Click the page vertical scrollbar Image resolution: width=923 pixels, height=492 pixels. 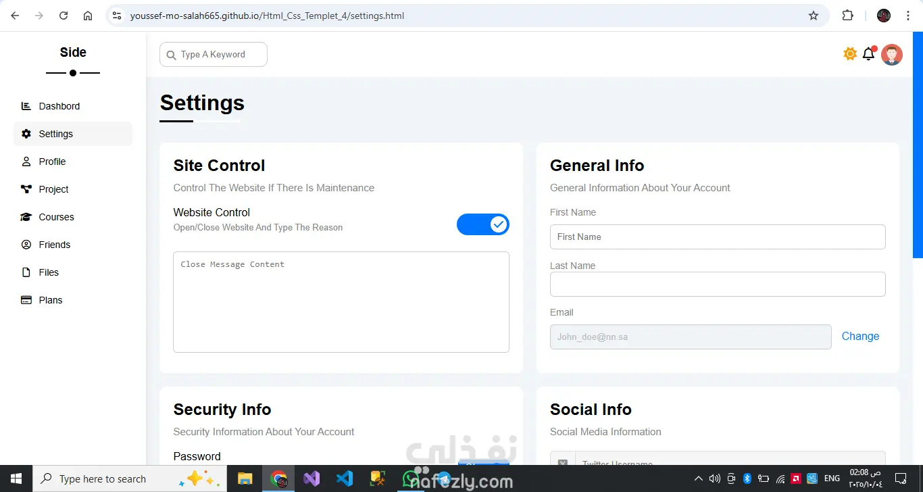(x=918, y=145)
